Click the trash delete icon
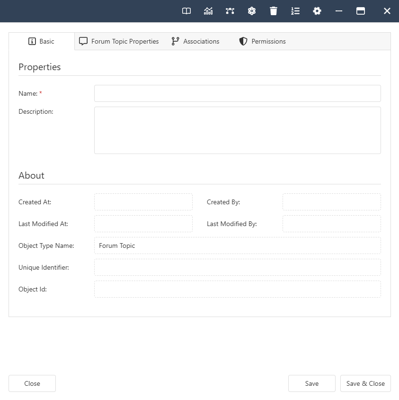This screenshot has width=399, height=400. point(274,11)
